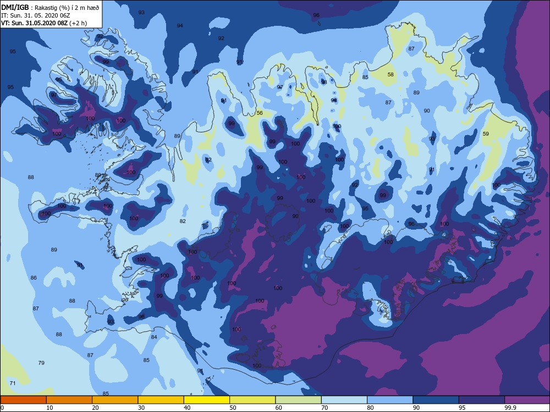Select the dark blue 90–95 legend swatch
The image size is (550, 412).
pos(436,400)
